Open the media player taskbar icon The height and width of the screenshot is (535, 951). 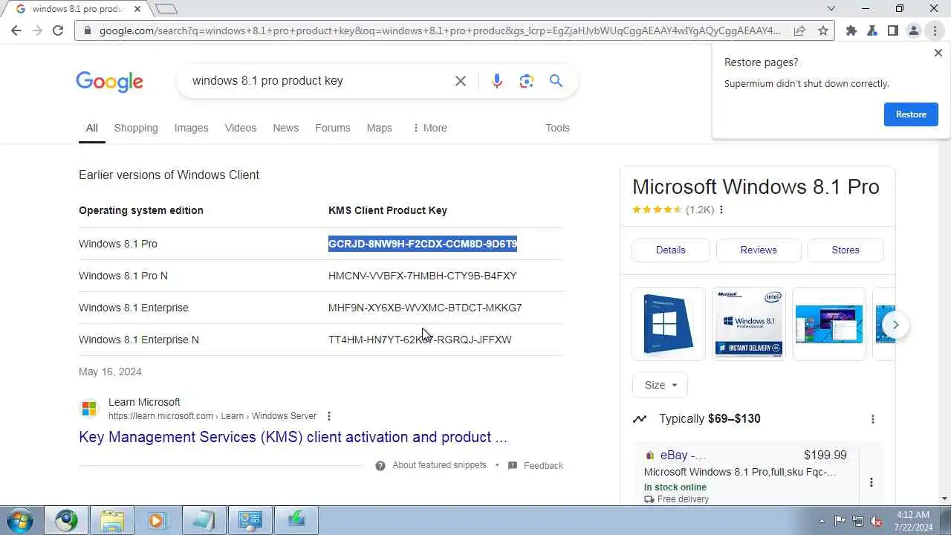pyautogui.click(x=158, y=520)
